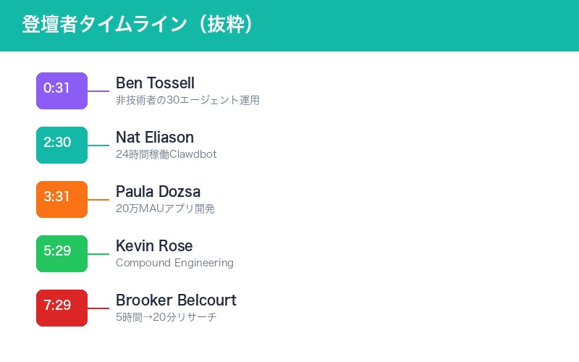Click the 登壇者タイムライン（抜粋） header title
The image size is (579, 362).
point(138,25)
